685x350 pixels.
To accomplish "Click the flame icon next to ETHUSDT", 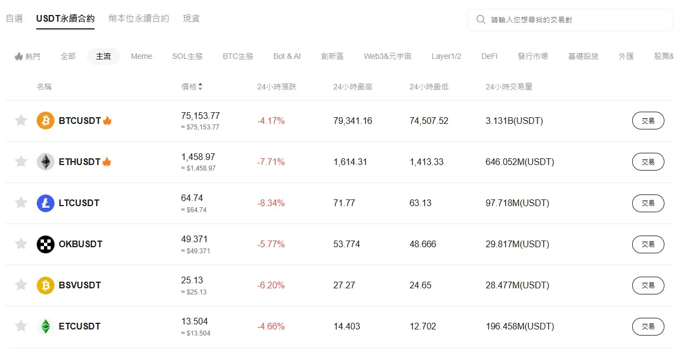I will pos(106,162).
